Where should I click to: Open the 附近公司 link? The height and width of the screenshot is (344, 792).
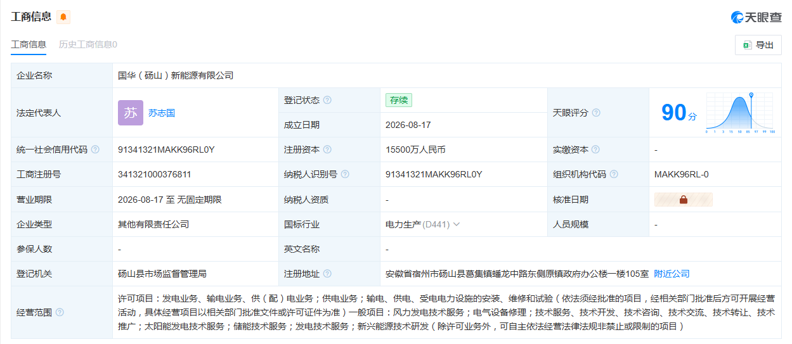click(x=672, y=274)
